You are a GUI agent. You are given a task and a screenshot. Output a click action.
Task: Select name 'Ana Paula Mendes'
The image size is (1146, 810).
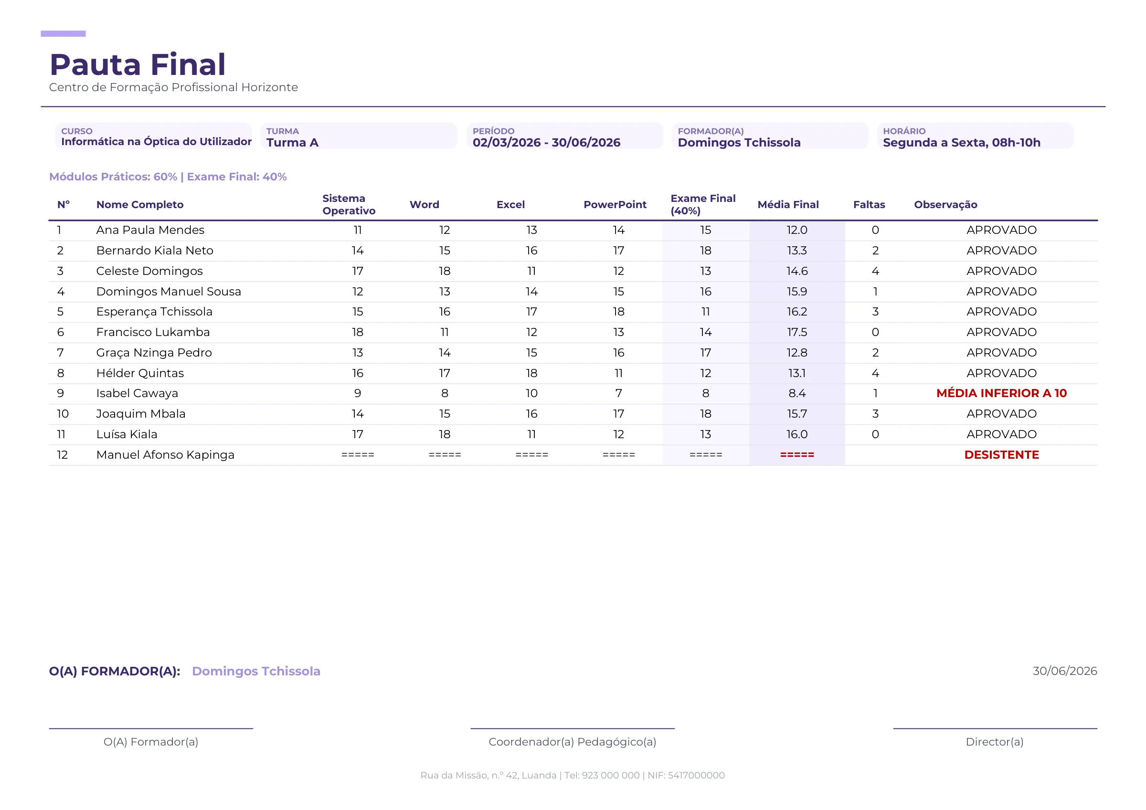[150, 230]
